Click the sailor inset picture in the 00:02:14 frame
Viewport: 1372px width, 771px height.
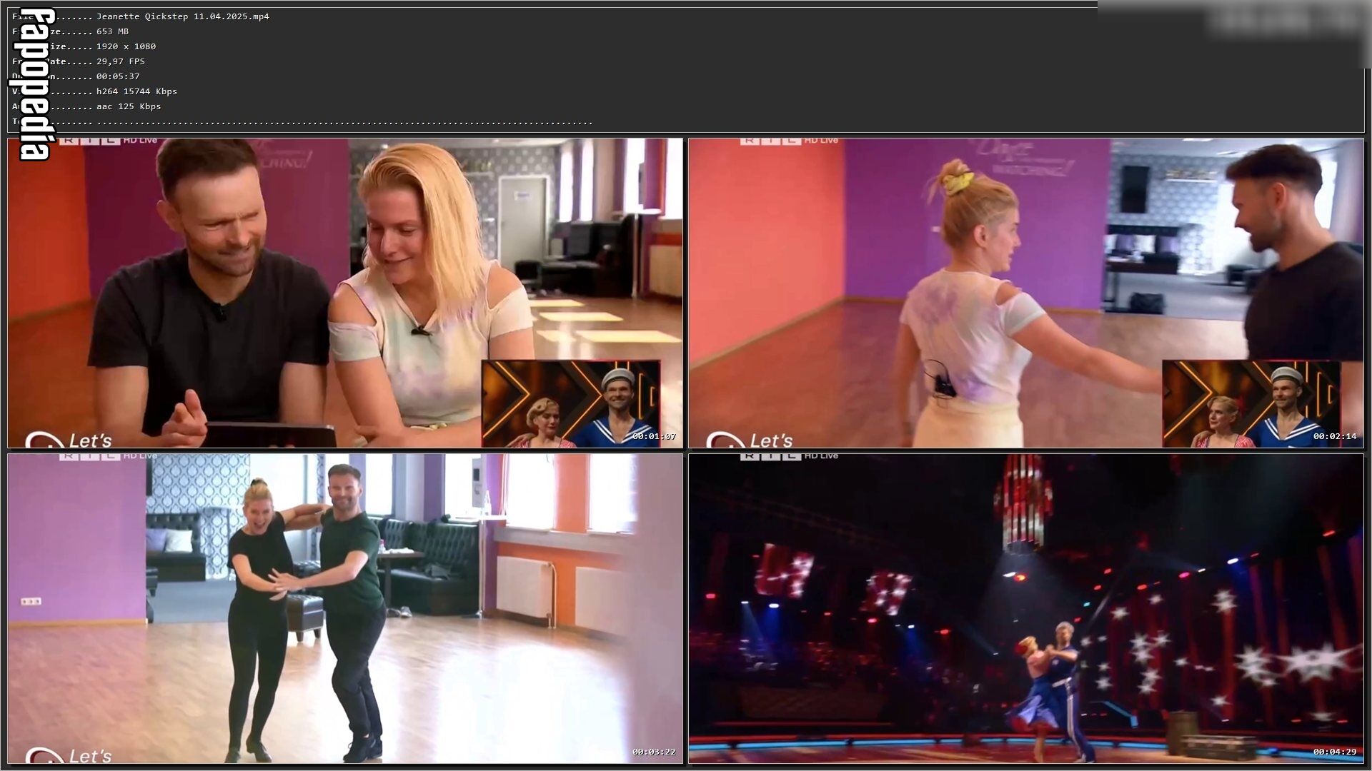(x=1252, y=404)
